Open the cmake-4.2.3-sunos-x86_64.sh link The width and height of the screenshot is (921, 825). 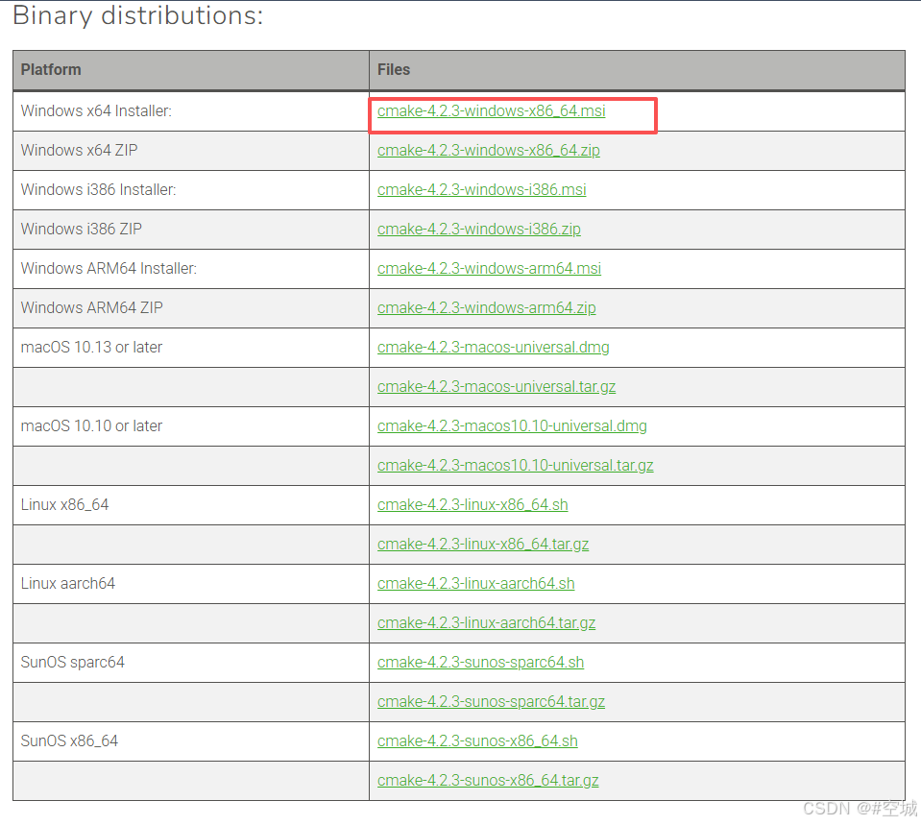477,741
